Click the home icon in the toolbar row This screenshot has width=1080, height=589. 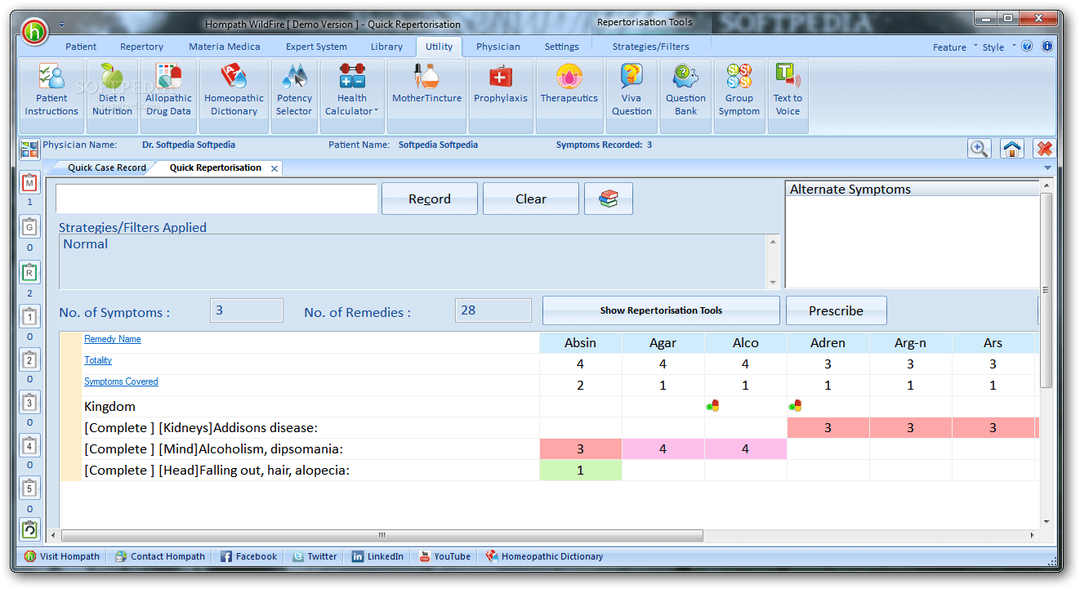1011,149
